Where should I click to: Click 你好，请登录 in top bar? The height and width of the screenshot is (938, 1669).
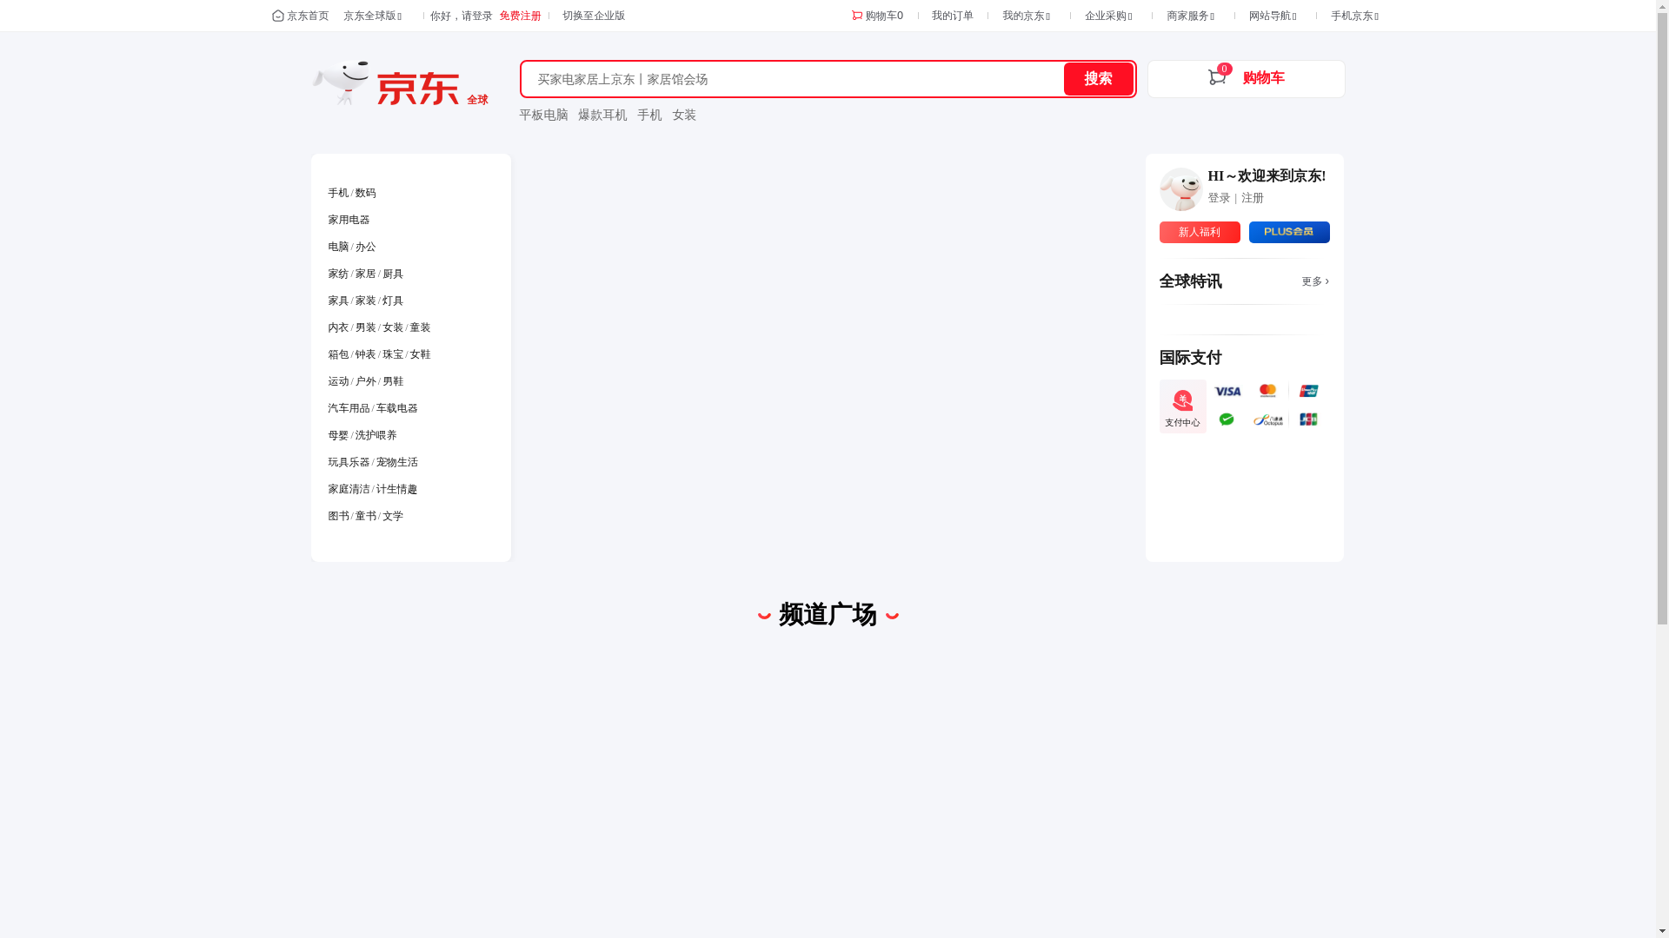(x=461, y=16)
